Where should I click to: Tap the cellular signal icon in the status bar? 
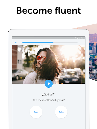(78, 38)
